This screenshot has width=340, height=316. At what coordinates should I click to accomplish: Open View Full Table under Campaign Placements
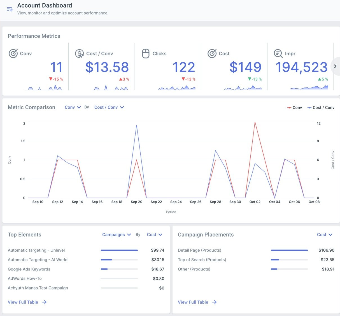(193, 302)
